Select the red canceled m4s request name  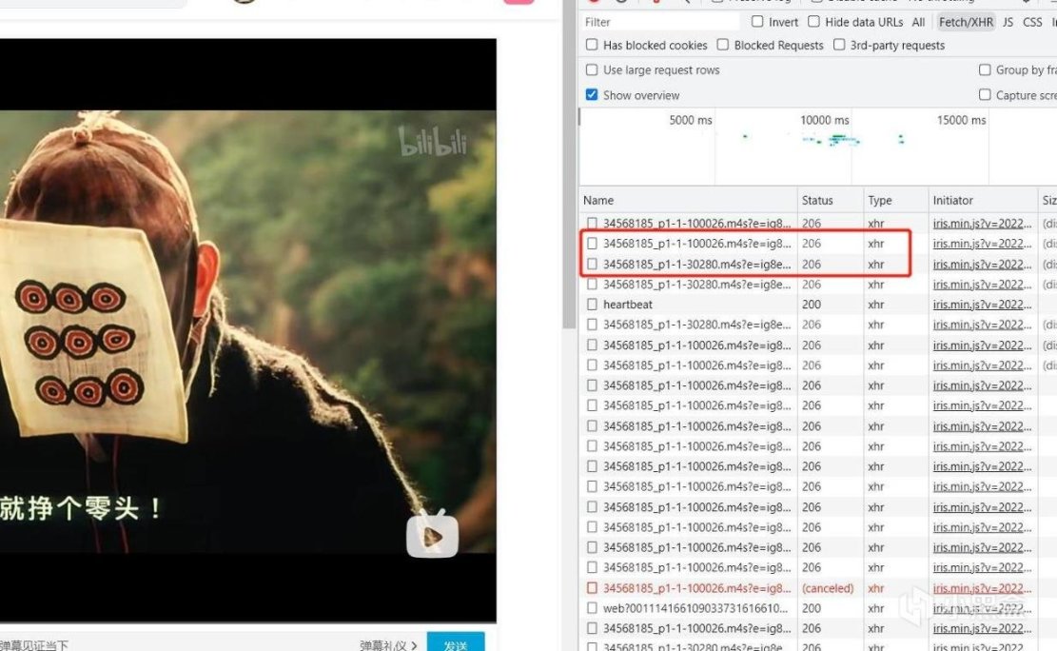click(697, 588)
